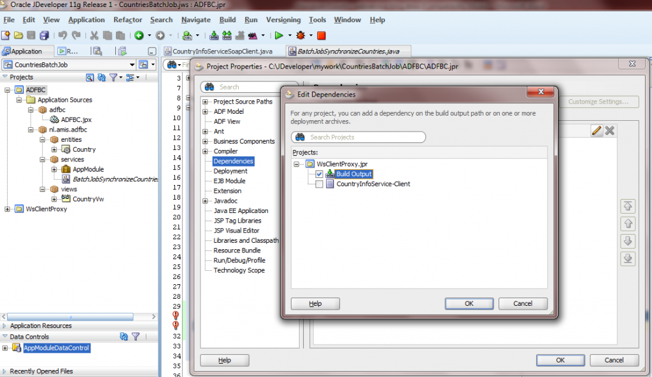Image resolution: width=652 pixels, height=377 pixels.
Task: Click the Projects panel find icon
Action: click(89, 77)
